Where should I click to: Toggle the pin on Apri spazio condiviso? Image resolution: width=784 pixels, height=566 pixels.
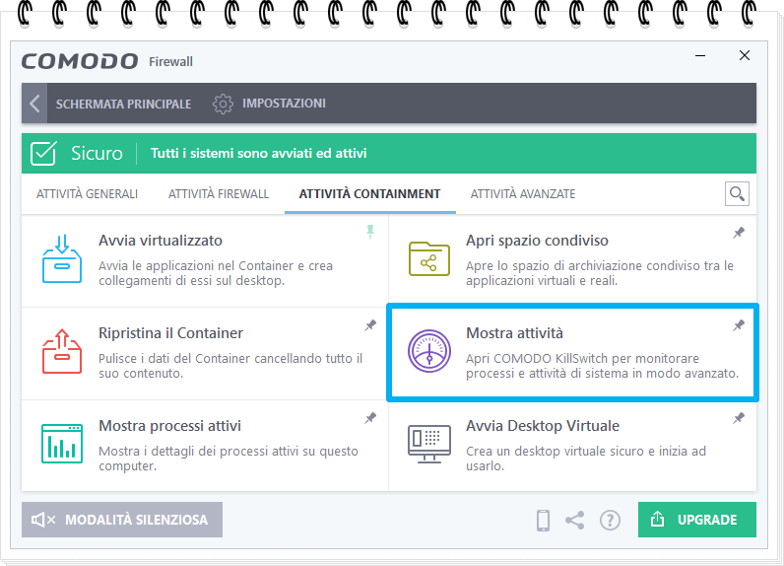tap(739, 233)
